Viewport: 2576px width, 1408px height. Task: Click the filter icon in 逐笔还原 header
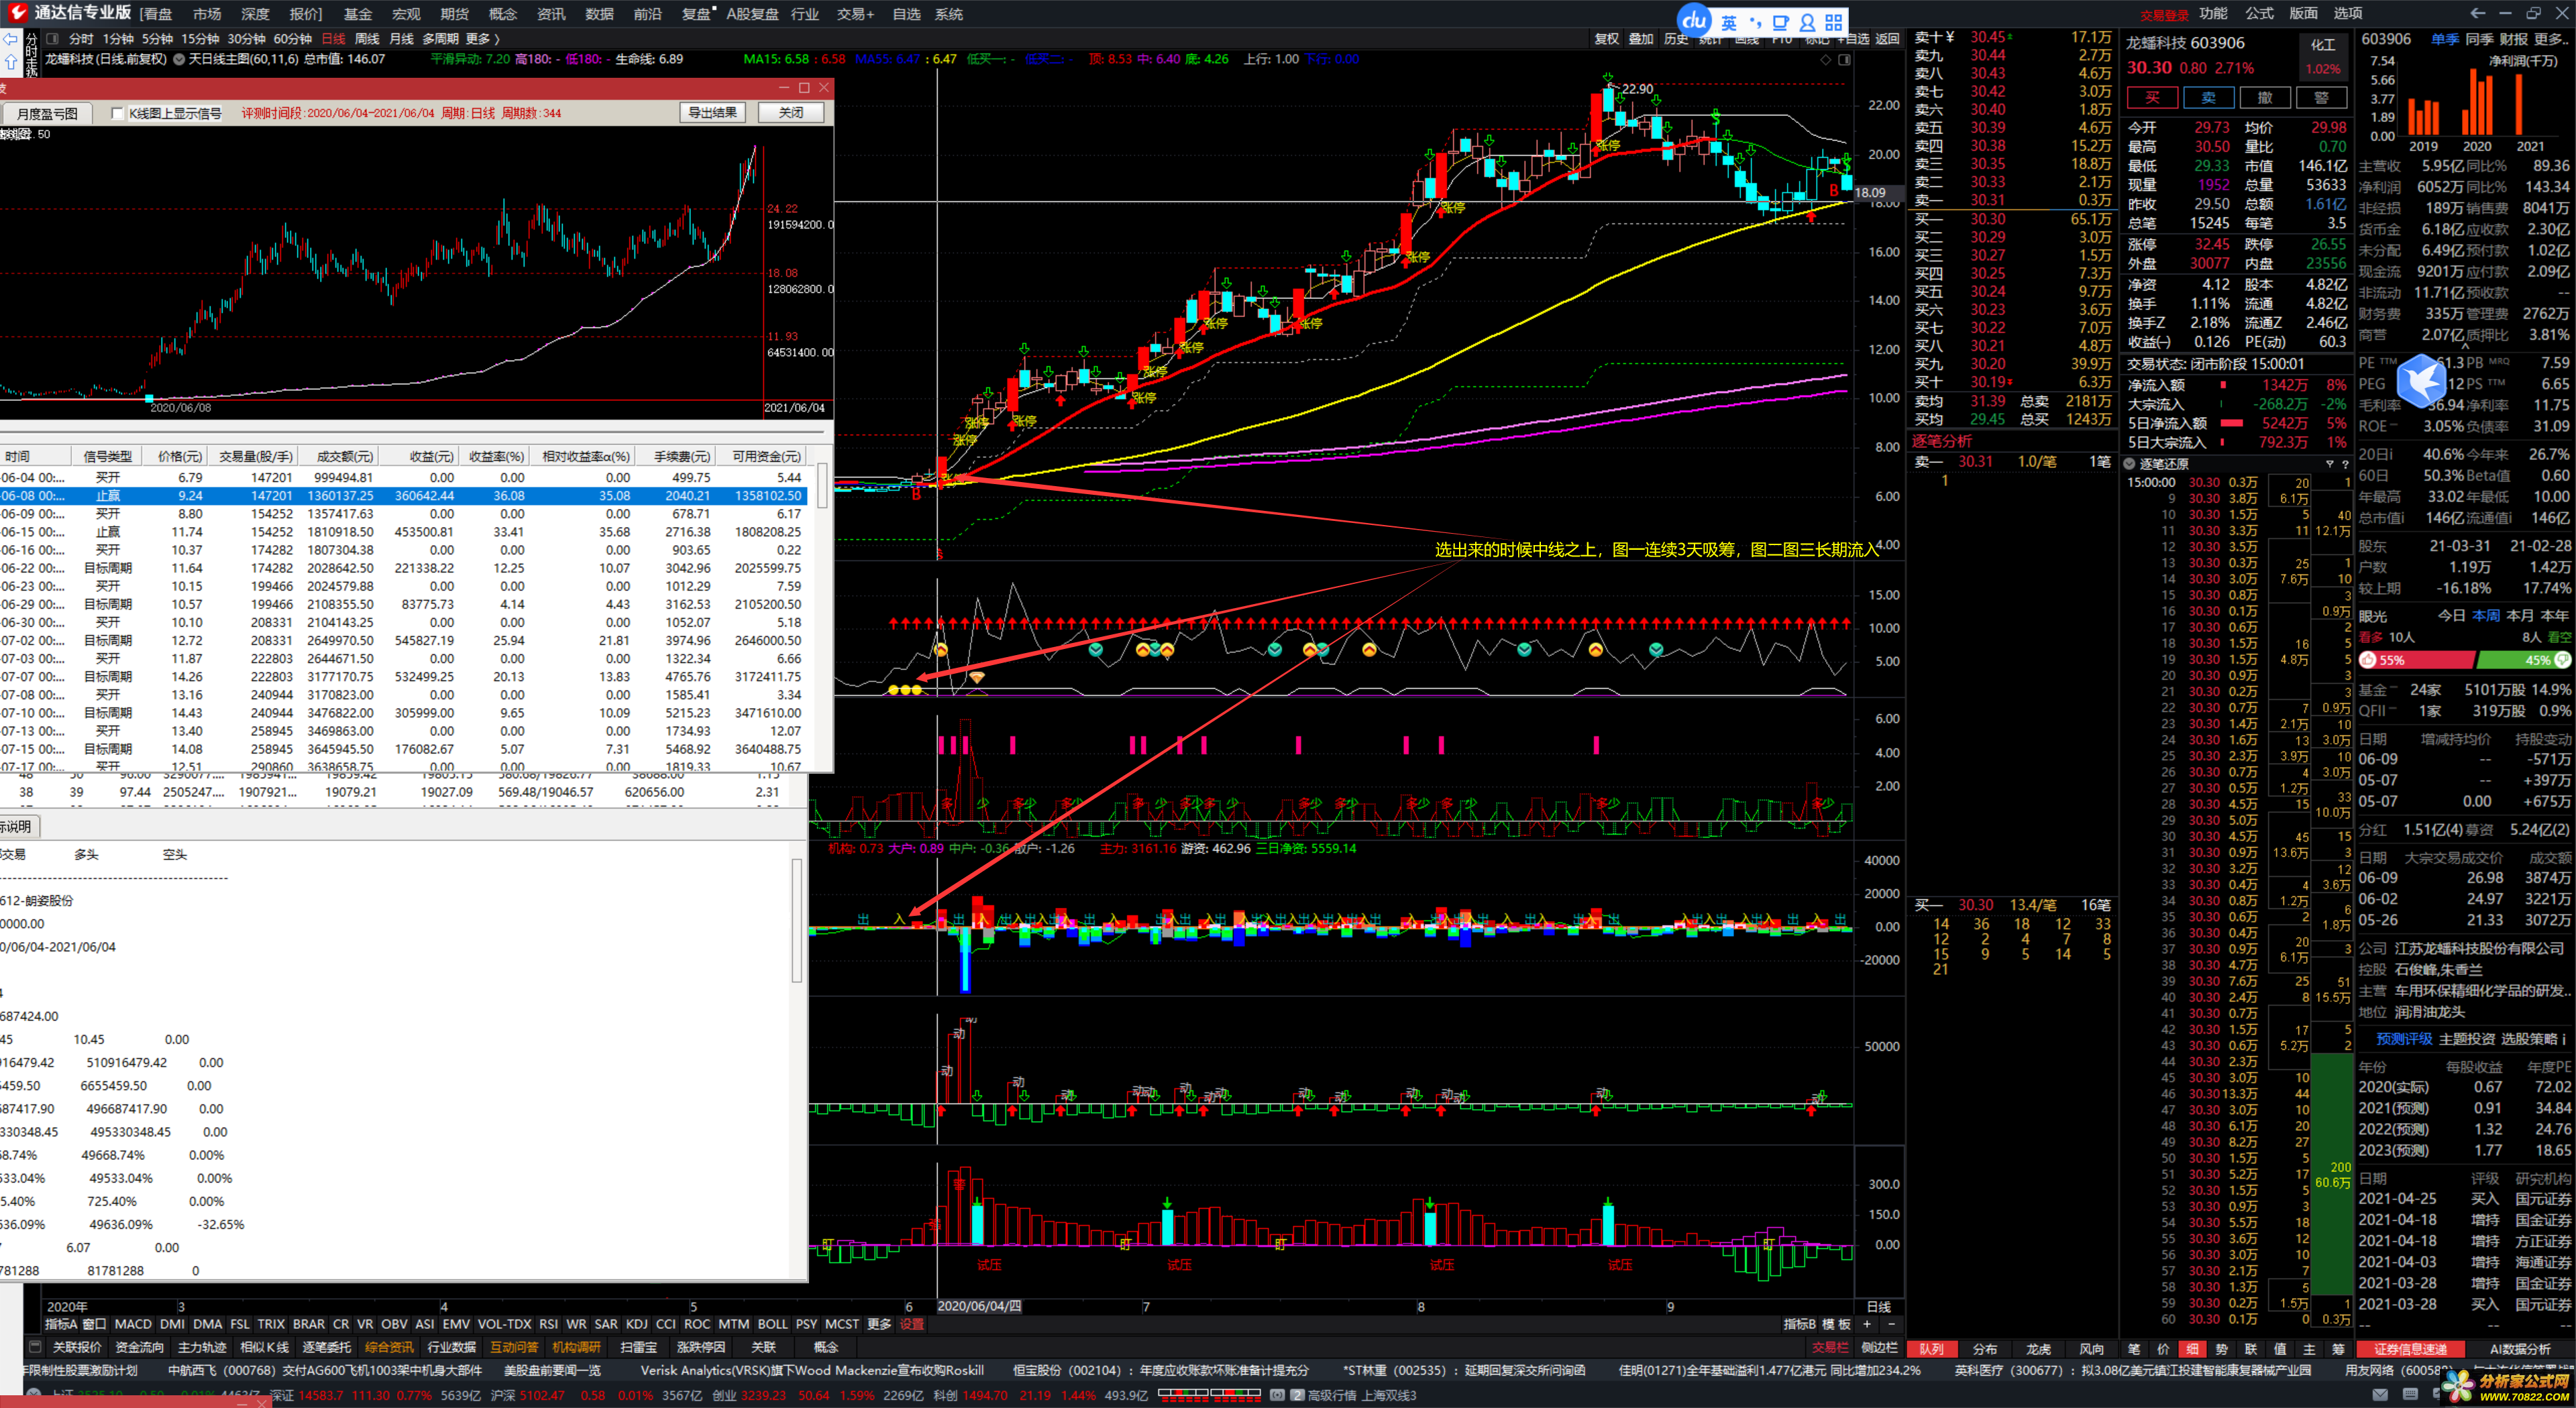pos(2329,464)
